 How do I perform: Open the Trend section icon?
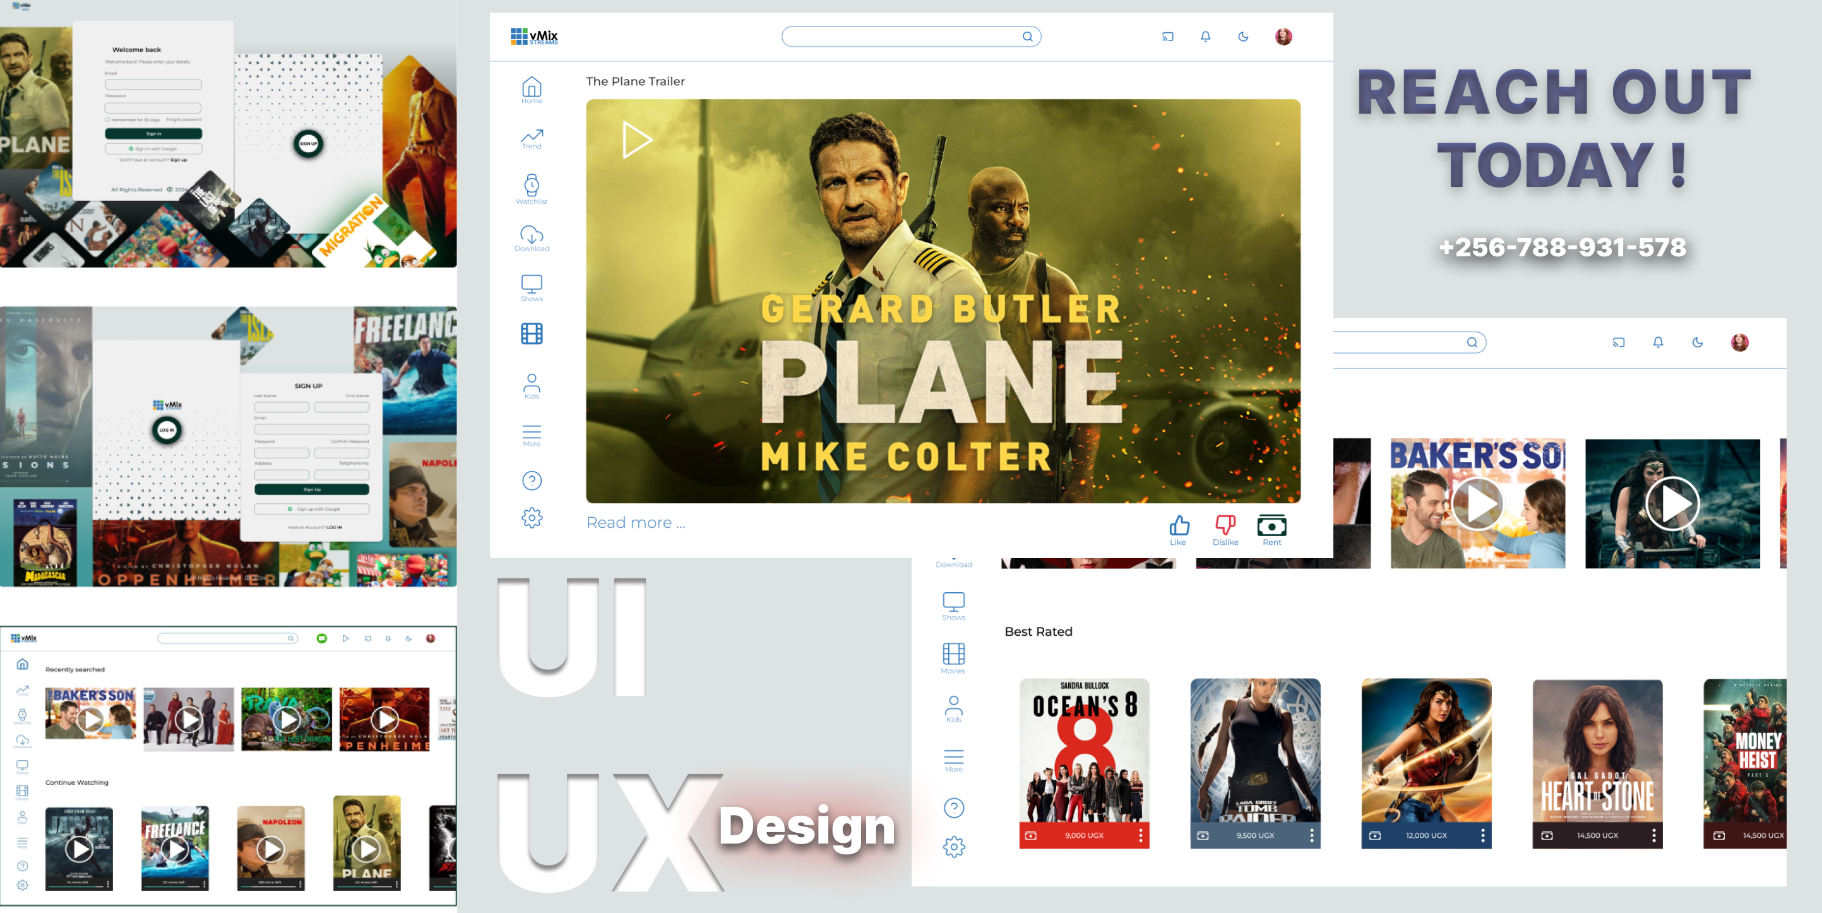pyautogui.click(x=532, y=139)
